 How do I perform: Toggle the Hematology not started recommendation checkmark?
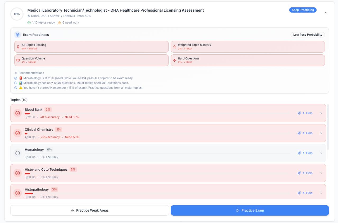click(x=16, y=88)
